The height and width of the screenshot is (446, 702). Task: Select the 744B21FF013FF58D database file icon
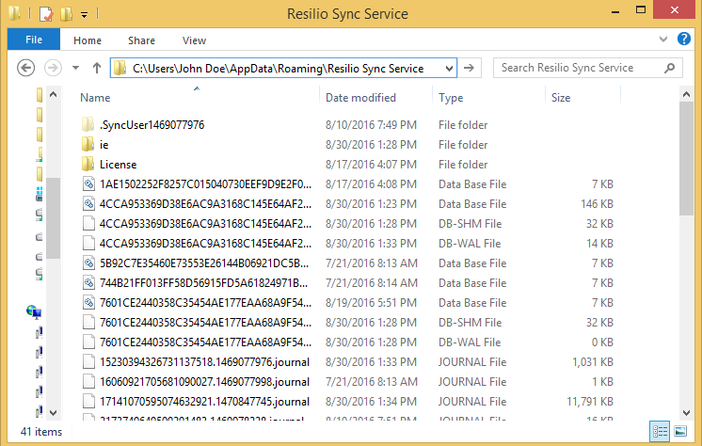(x=88, y=282)
